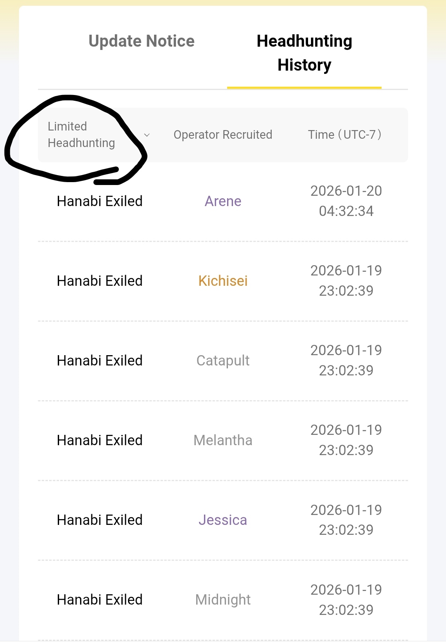446x643 pixels.
Task: Expand the banner filter chevron arrow
Action: (147, 135)
